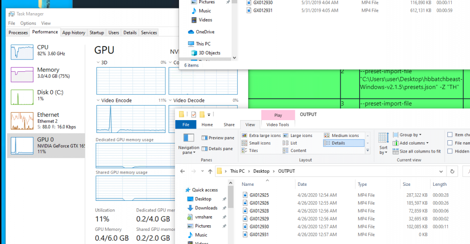
Task: Open Options menu in Task Manager
Action: [x=28, y=23]
